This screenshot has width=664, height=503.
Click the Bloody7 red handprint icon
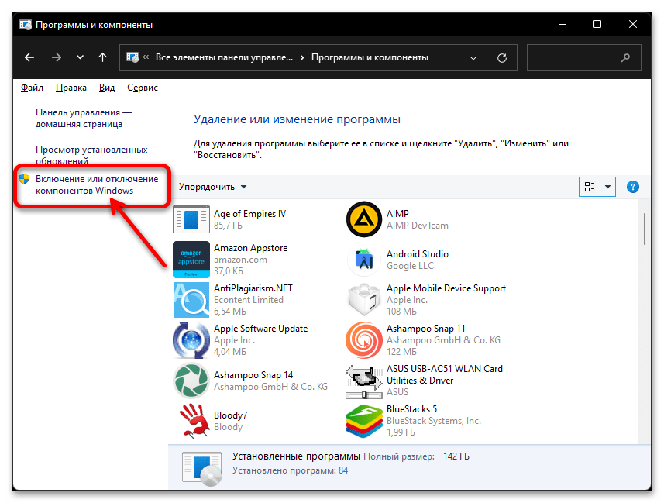[191, 421]
